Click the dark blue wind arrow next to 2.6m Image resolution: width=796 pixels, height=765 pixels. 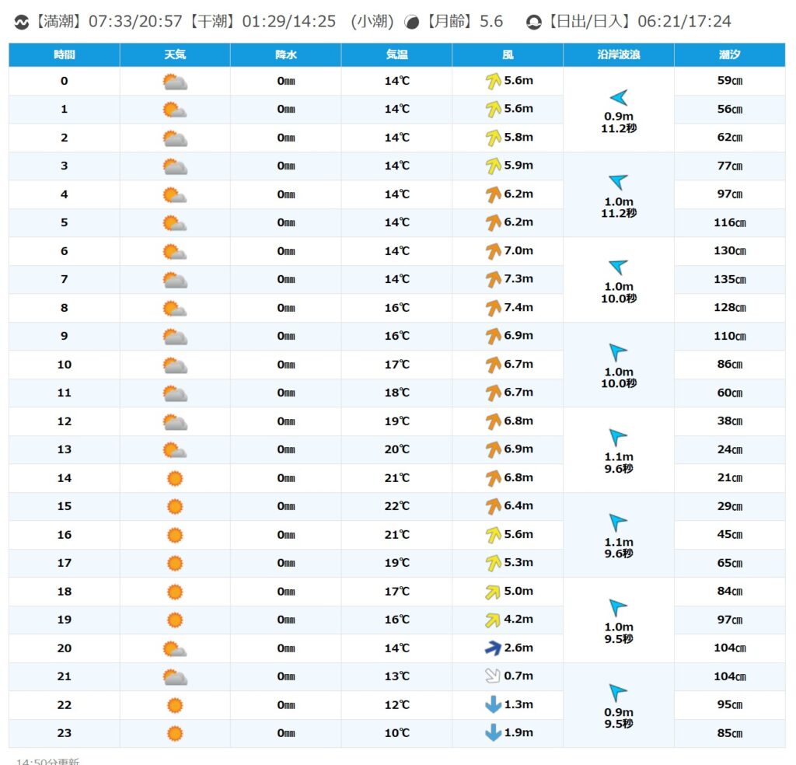click(493, 648)
